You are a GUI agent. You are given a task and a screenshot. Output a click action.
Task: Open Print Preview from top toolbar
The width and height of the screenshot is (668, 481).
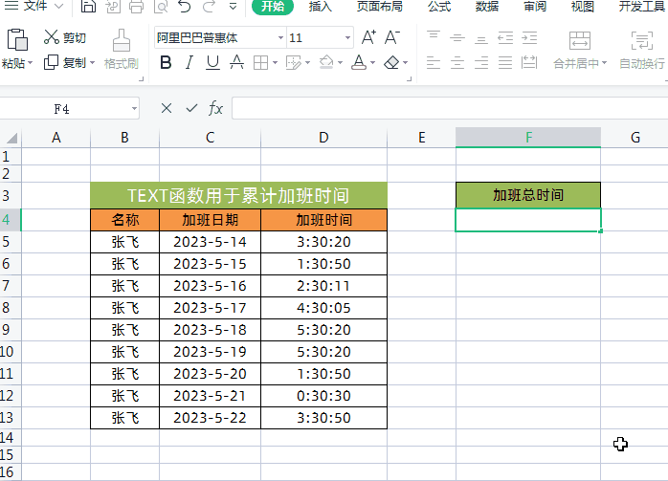tap(161, 6)
